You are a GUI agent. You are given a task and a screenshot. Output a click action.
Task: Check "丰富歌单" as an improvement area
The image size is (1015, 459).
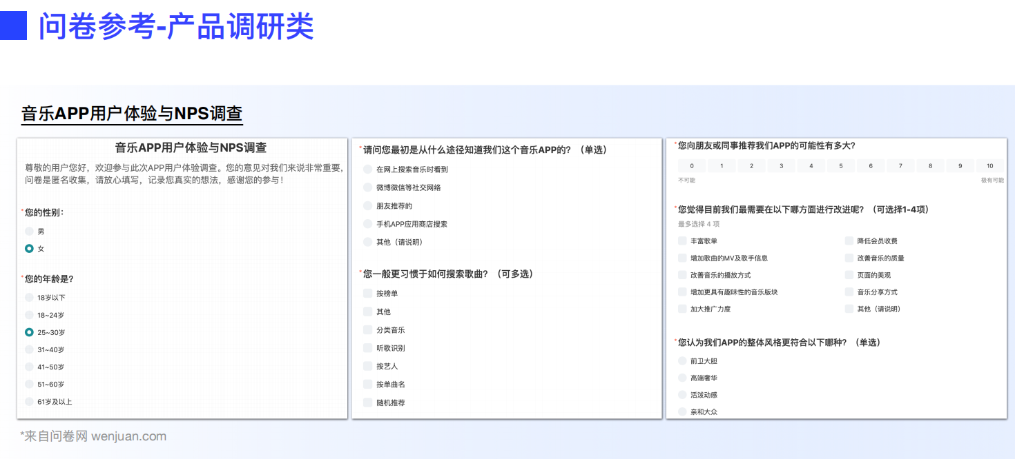point(681,241)
